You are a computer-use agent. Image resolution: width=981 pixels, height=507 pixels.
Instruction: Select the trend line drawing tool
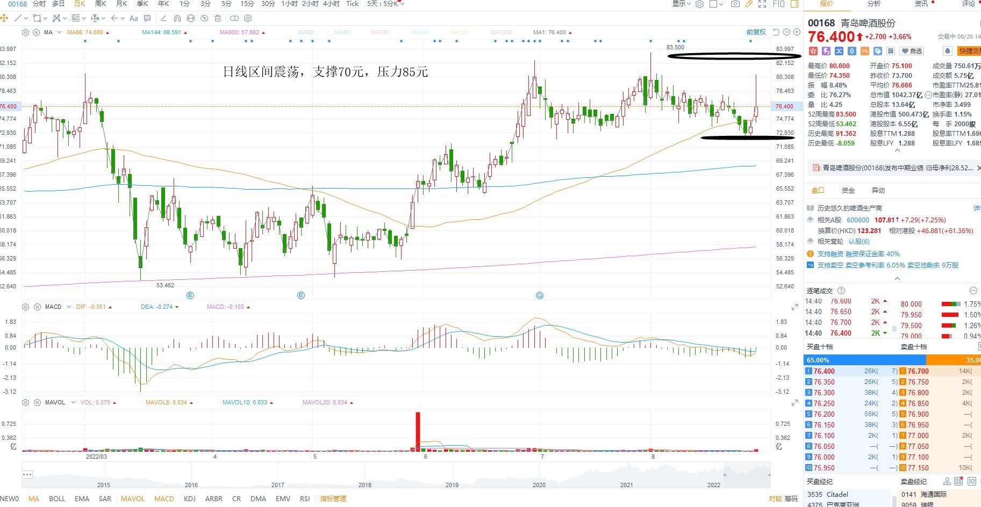click(18, 18)
